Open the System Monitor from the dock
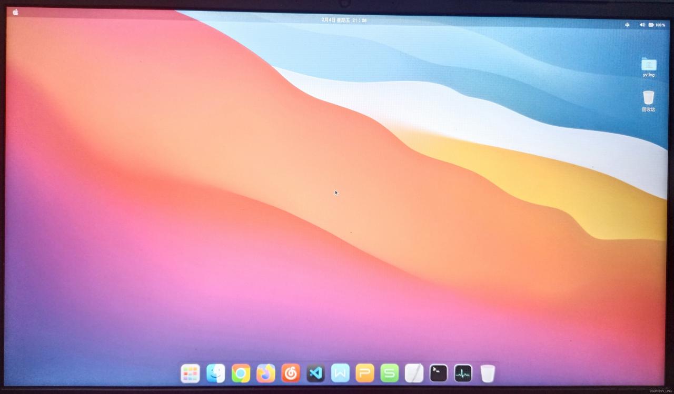This screenshot has width=674, height=394. 463,373
